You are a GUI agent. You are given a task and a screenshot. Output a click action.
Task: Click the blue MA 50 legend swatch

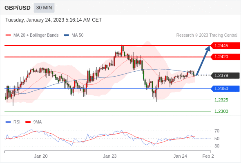coord(66,35)
